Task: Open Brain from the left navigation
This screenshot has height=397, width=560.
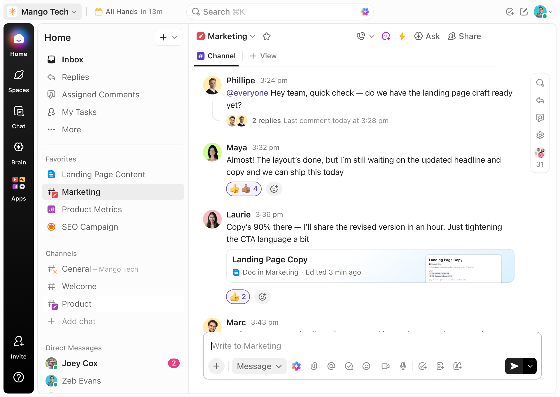Action: tap(18, 152)
